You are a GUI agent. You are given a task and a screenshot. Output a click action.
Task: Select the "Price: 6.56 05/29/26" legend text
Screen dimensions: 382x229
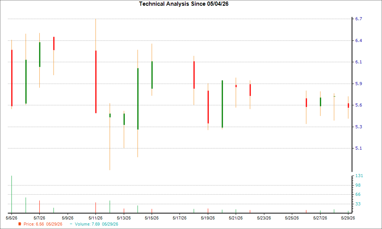pyautogui.click(x=43, y=224)
